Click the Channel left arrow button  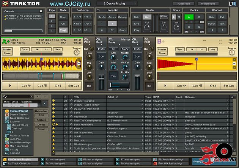point(212,30)
